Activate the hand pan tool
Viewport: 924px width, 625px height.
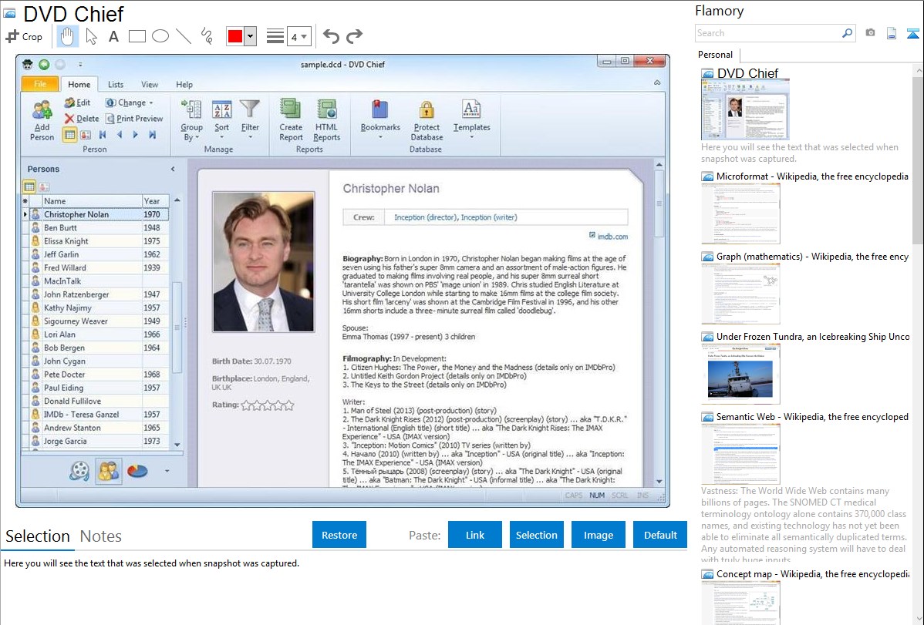coord(67,36)
